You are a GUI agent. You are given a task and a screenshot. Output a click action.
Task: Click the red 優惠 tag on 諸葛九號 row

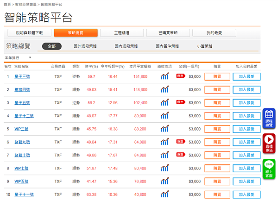(181, 141)
